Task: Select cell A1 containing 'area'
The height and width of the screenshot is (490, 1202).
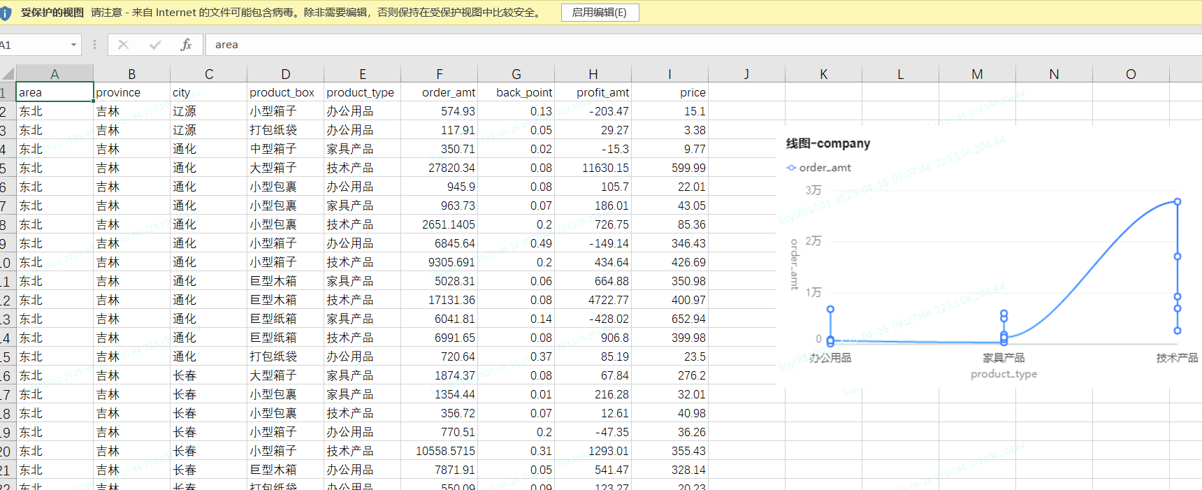Action: [x=55, y=92]
